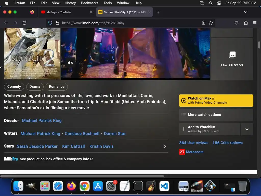The height and width of the screenshot is (196, 261).
Task: Open writer Darren Star's page
Action: point(115,133)
